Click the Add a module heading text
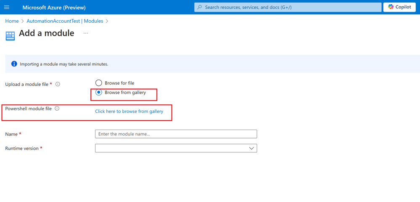Screen dimensions: 420x202 tap(47, 33)
